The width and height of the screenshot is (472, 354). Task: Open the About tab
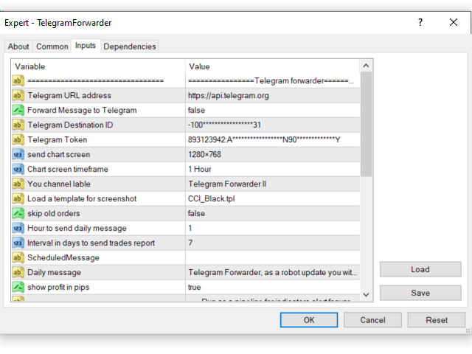click(18, 46)
